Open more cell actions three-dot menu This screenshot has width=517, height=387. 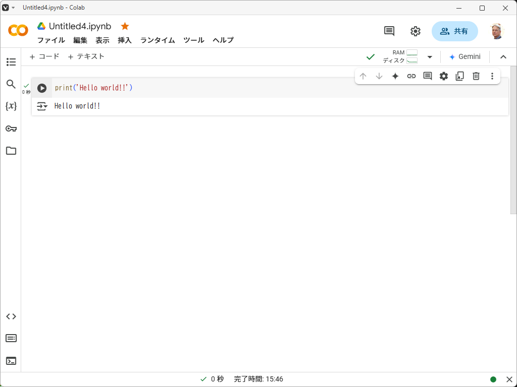click(492, 77)
